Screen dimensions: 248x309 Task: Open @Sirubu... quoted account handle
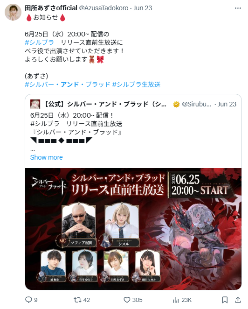[196, 104]
